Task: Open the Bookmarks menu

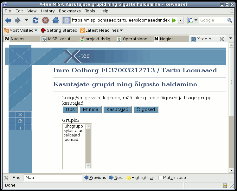Action: pos(70,11)
